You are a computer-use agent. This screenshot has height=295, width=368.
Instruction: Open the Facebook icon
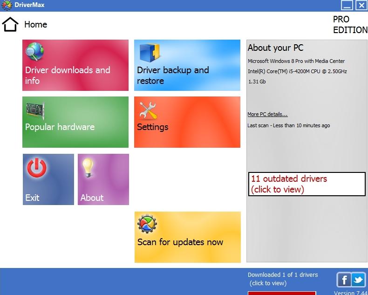pyautogui.click(x=344, y=280)
